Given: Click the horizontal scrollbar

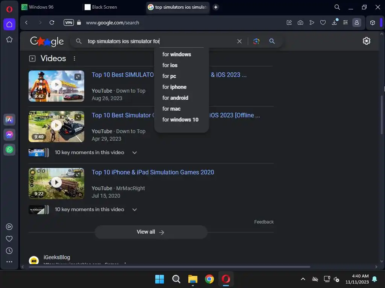Looking at the screenshot, I should coord(170,267).
